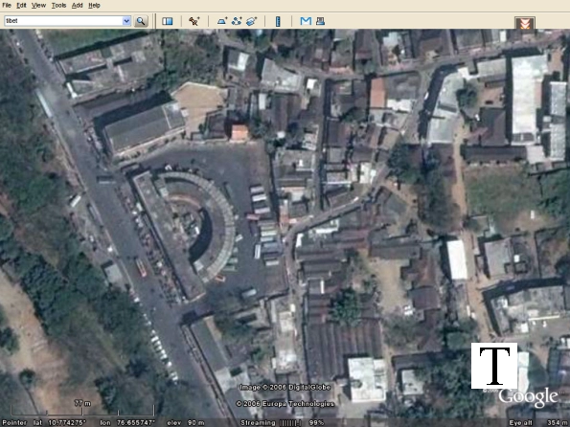Click the add image overlay icon
The height and width of the screenshot is (427, 570).
pyautogui.click(x=251, y=21)
